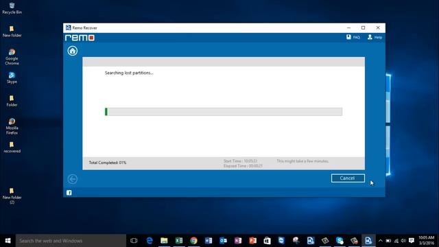Show hidden system tray icons

[x=380, y=241]
